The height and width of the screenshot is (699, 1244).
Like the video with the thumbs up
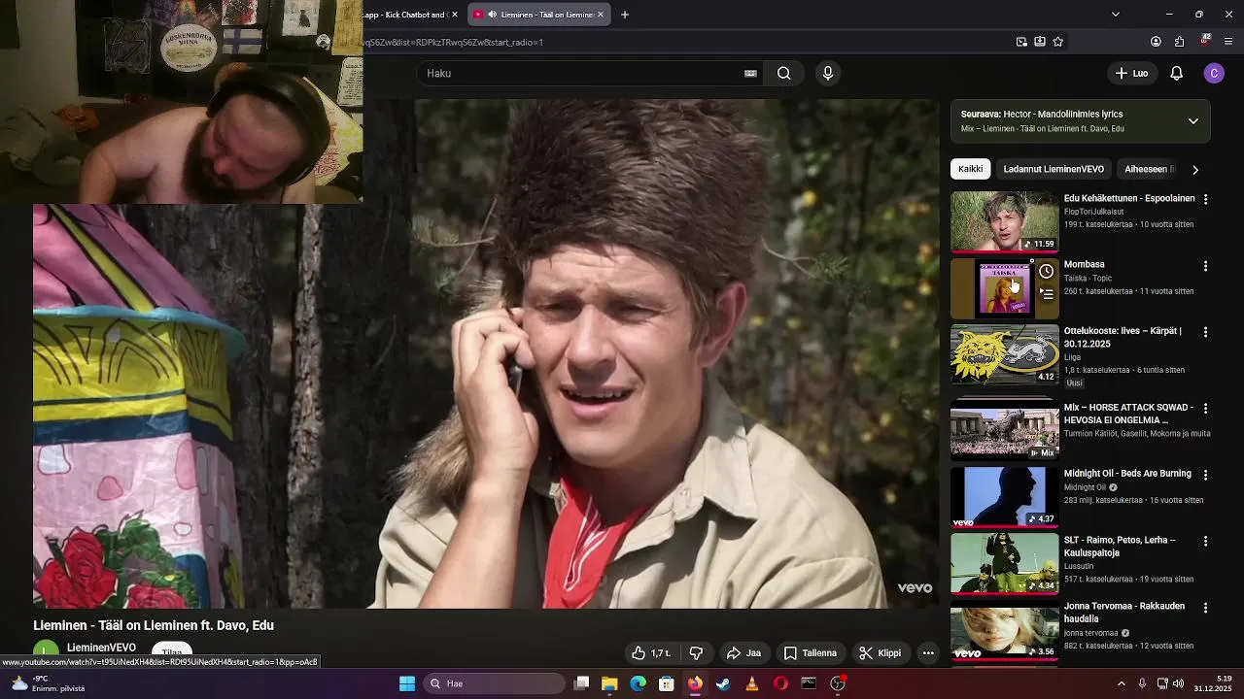650,653
